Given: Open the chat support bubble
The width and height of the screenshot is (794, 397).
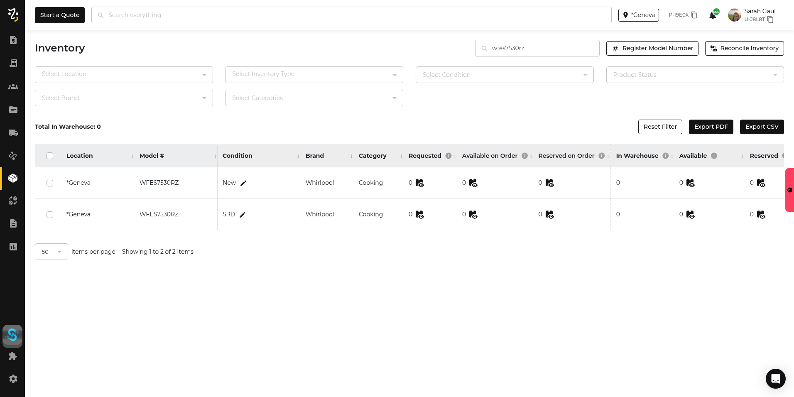Looking at the screenshot, I should (x=775, y=378).
